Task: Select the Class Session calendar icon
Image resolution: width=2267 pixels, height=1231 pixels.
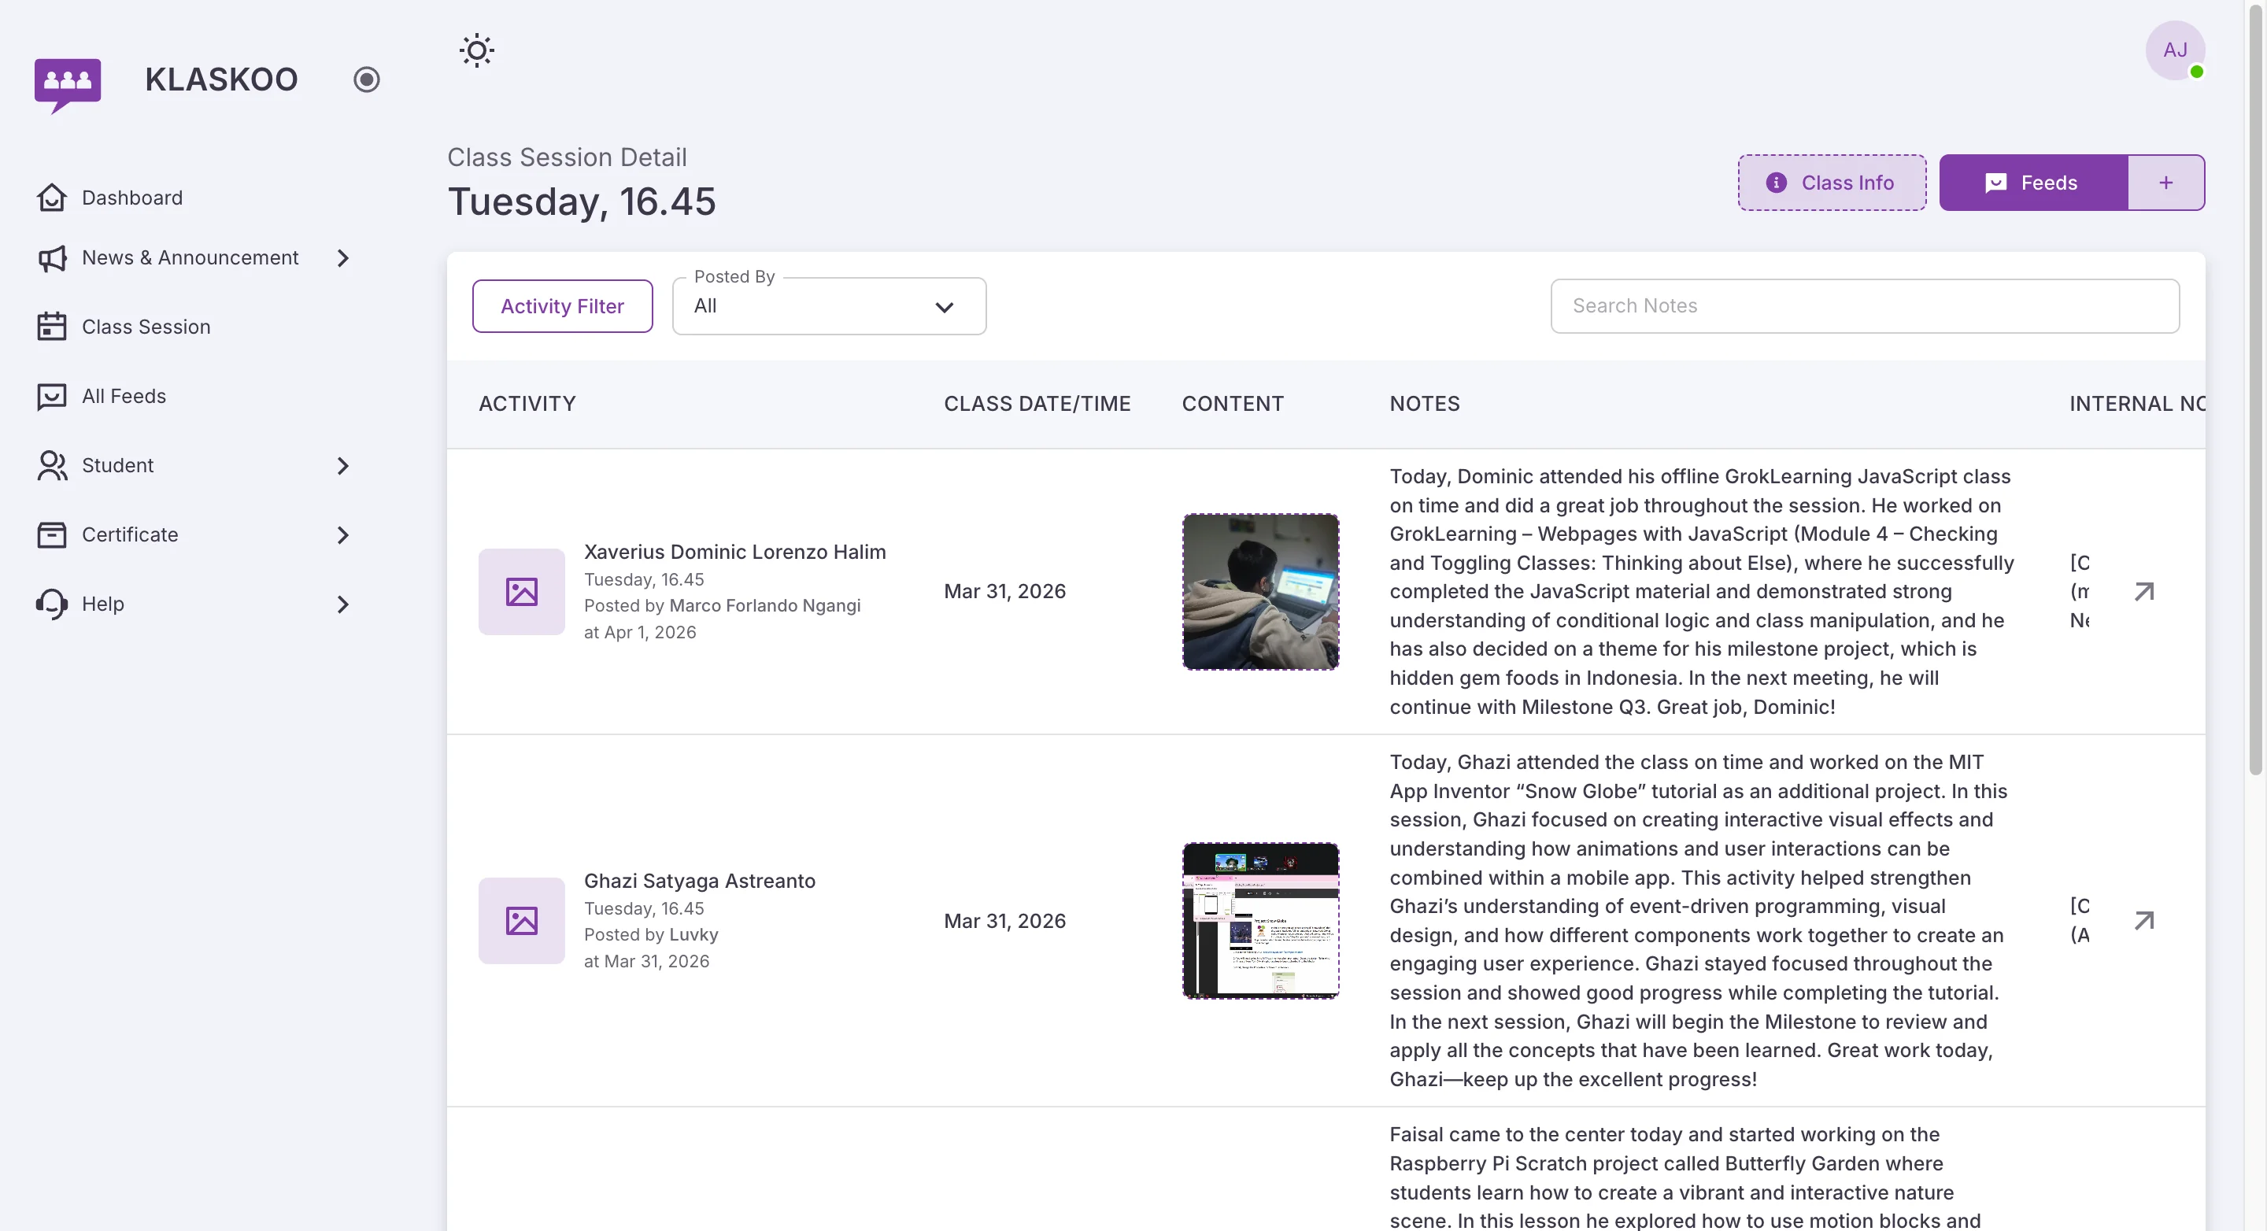Action: (51, 326)
